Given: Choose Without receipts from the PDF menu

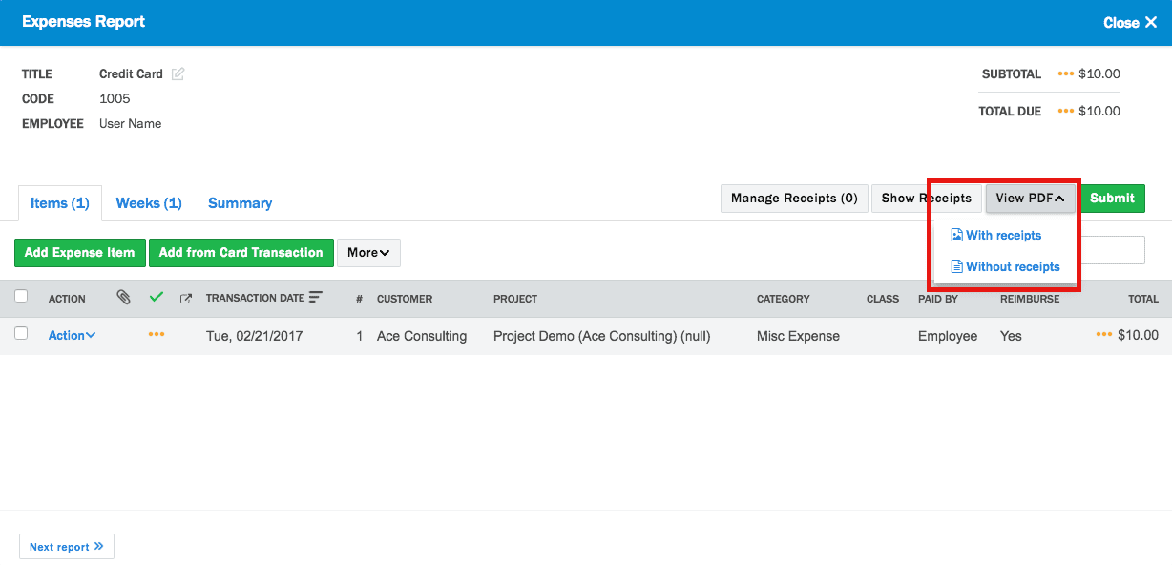Looking at the screenshot, I should 1012,267.
